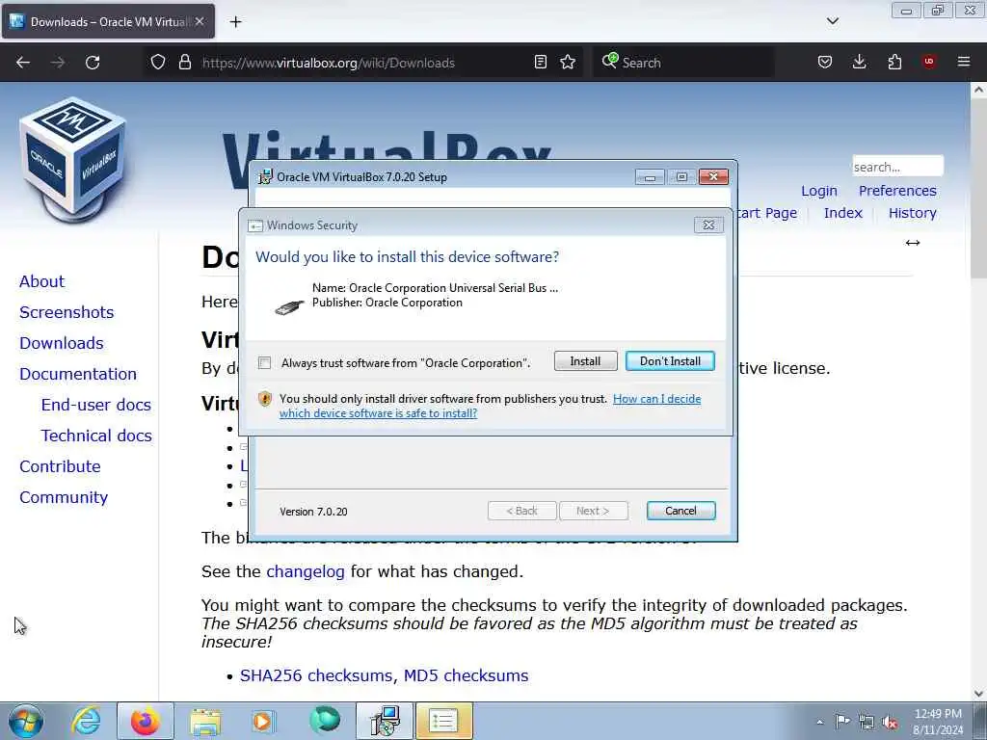Open Firefox downloads panel
This screenshot has width=987, height=740.
click(859, 63)
